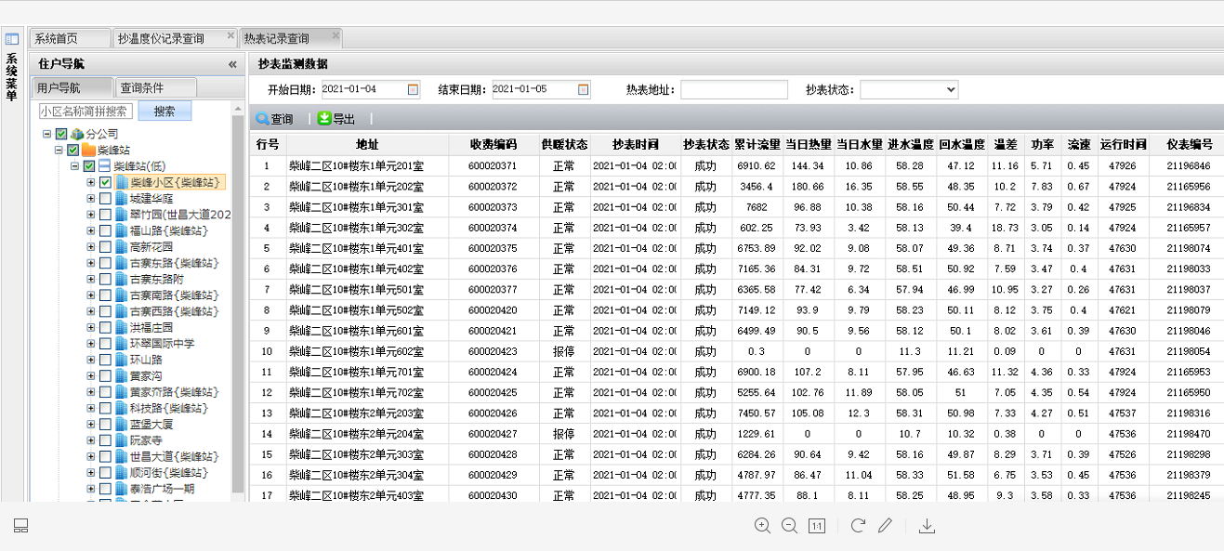Click the pencil edit icon
Screen dimensions: 1224x551
click(x=885, y=525)
